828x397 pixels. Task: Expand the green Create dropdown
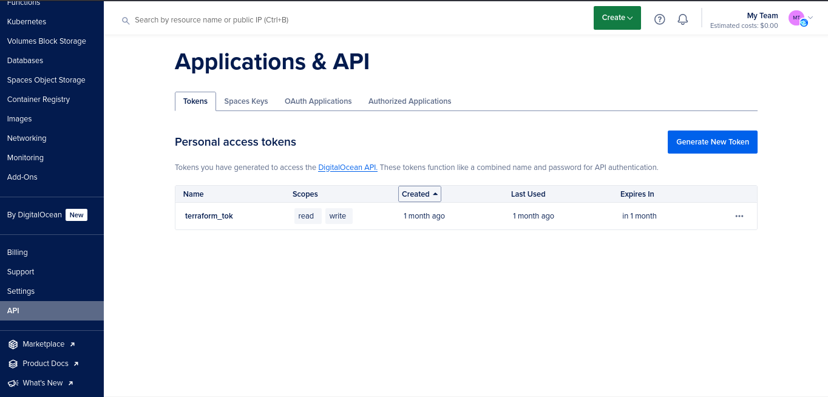pos(617,18)
